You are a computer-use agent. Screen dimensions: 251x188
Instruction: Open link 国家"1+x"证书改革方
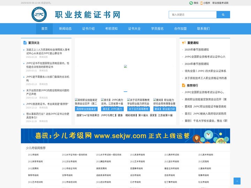[88, 115]
